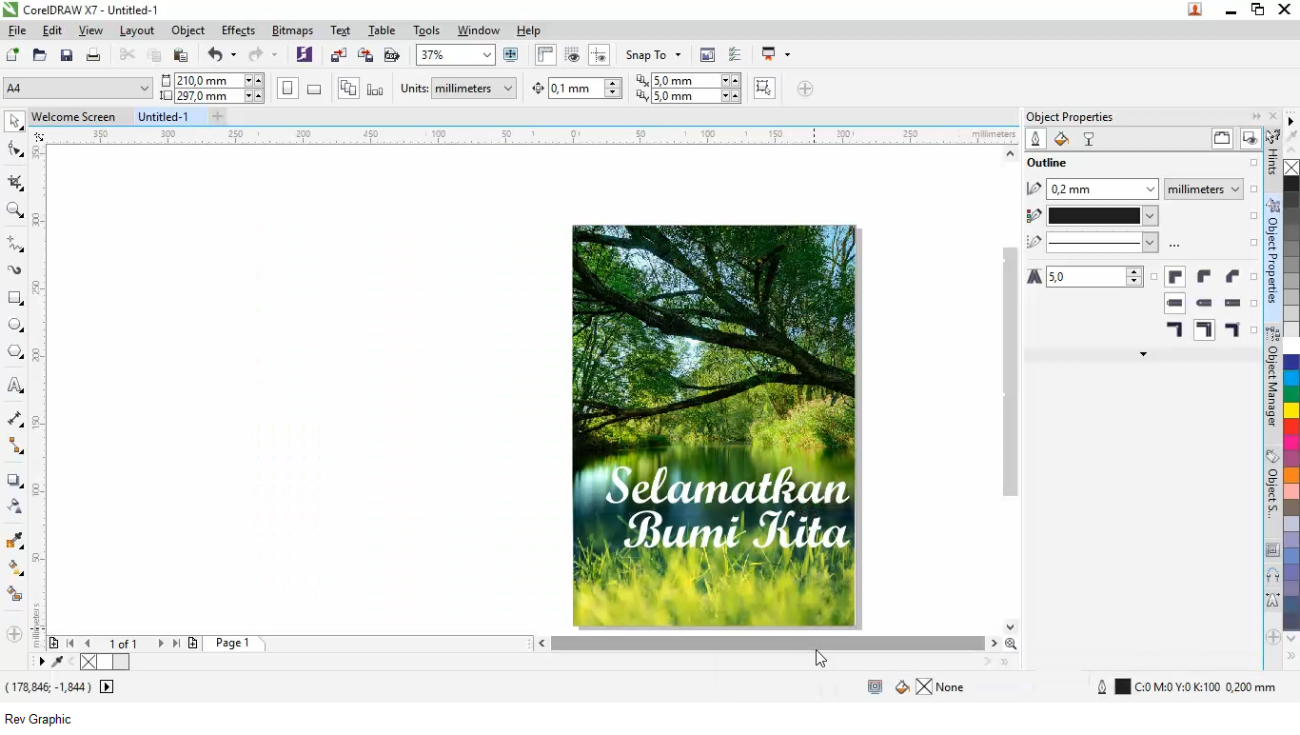Screen dimensions: 1300x735
Task: Open the zoom level dropdown showing 37%
Action: [x=486, y=55]
